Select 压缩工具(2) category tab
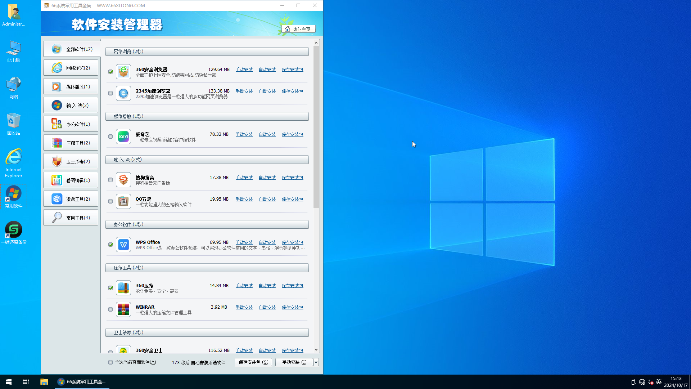Screen dimensions: 691x389 [x=71, y=143]
